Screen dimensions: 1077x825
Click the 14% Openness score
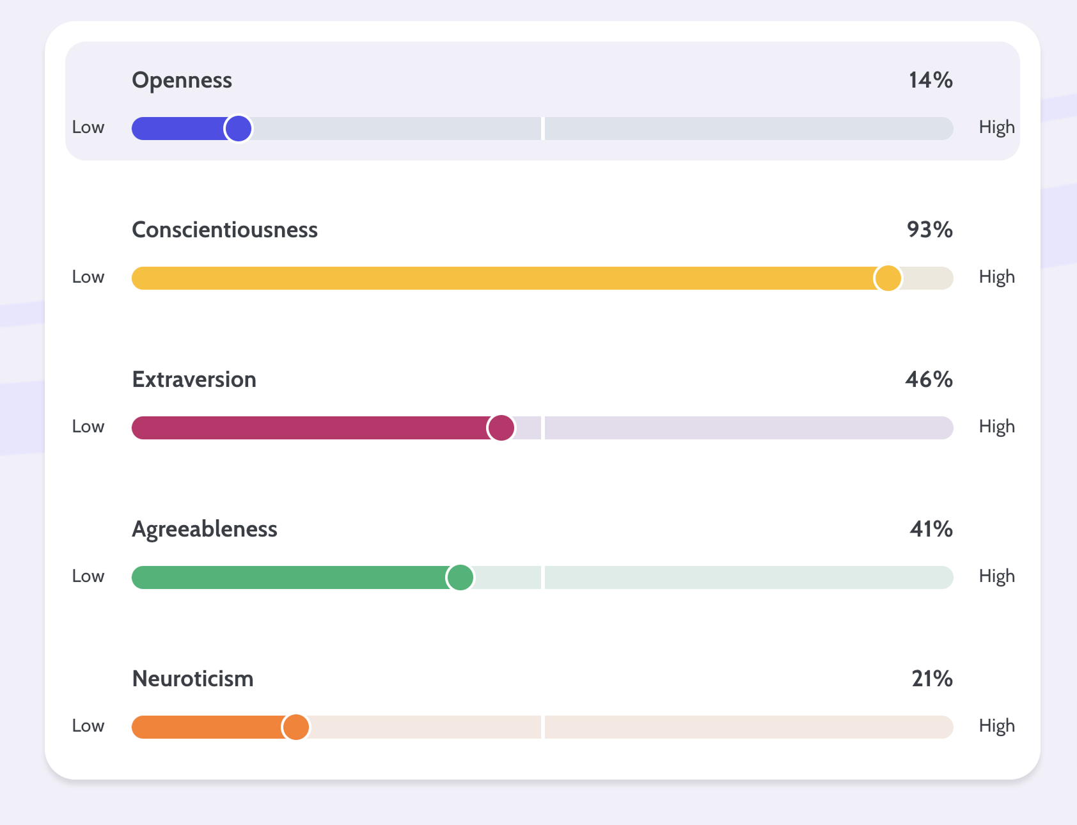click(x=931, y=81)
